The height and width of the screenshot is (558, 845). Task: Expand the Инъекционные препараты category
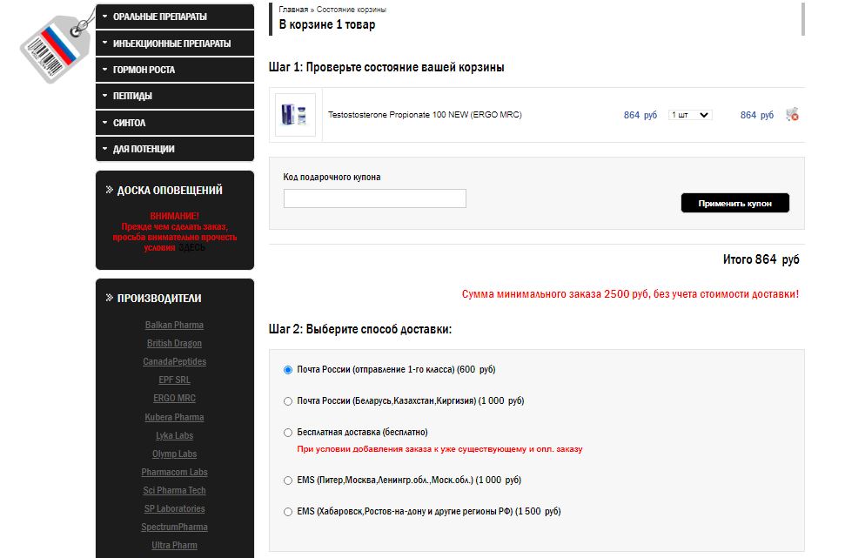point(174,44)
